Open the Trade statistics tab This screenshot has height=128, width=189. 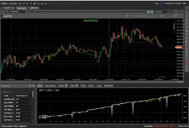tap(50, 86)
